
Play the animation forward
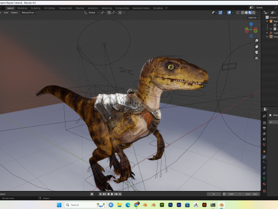tap(112, 194)
